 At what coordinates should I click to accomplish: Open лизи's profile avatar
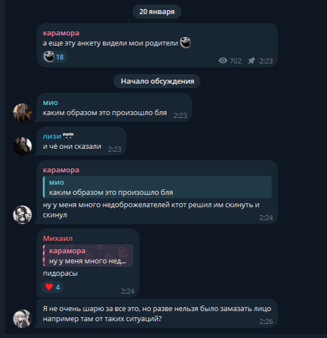click(x=22, y=146)
